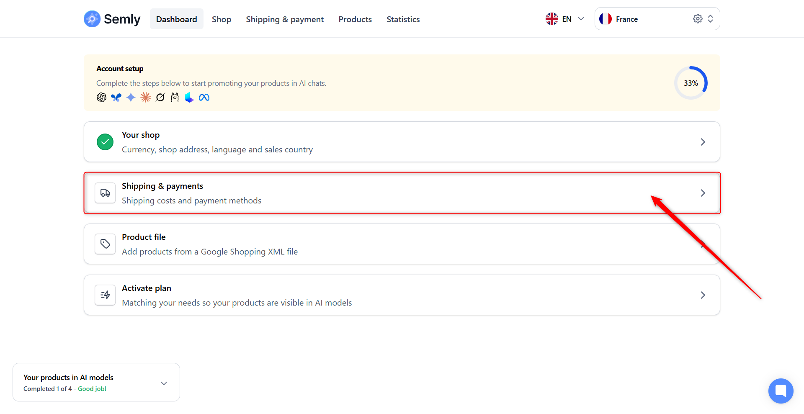Screen dimensions: 804x414
Task: Open the EN language dropdown
Action: tap(565, 19)
